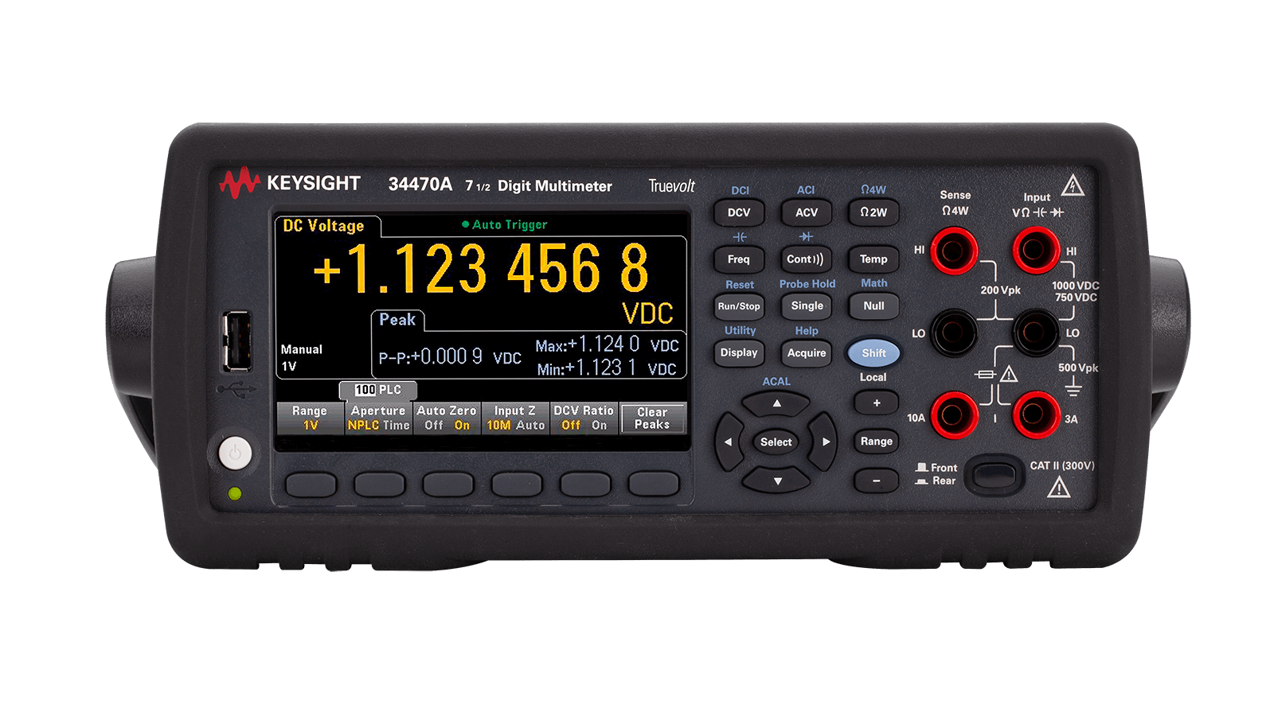Select the Sense LO black terminal
The width and height of the screenshot is (1274, 716).
pyautogui.click(x=954, y=333)
